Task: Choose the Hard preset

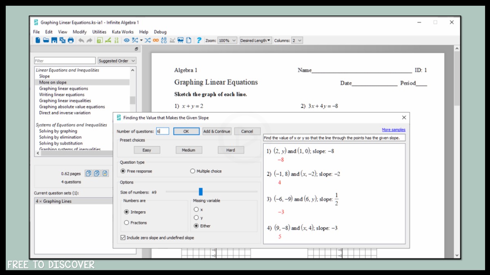Action: pos(231,150)
